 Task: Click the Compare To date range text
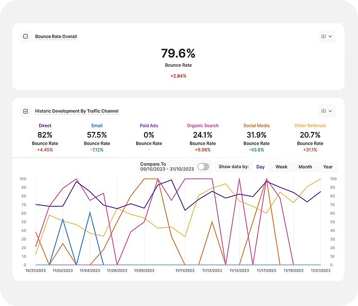[167, 167]
